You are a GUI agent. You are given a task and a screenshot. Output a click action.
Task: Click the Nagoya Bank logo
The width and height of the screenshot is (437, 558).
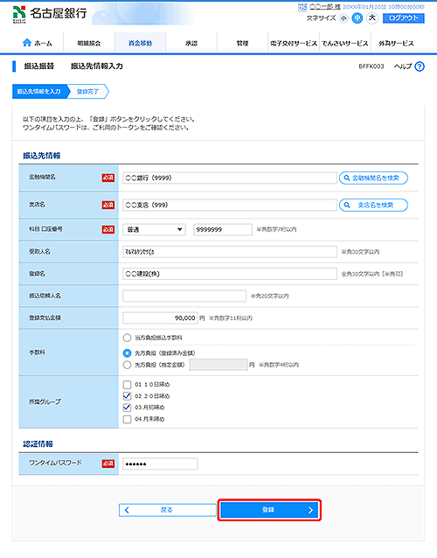[x=50, y=14]
